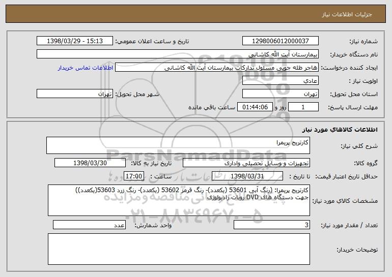The height and width of the screenshot is (277, 392).
Task: Click the quantity field showing 3
Action: tap(272, 225)
